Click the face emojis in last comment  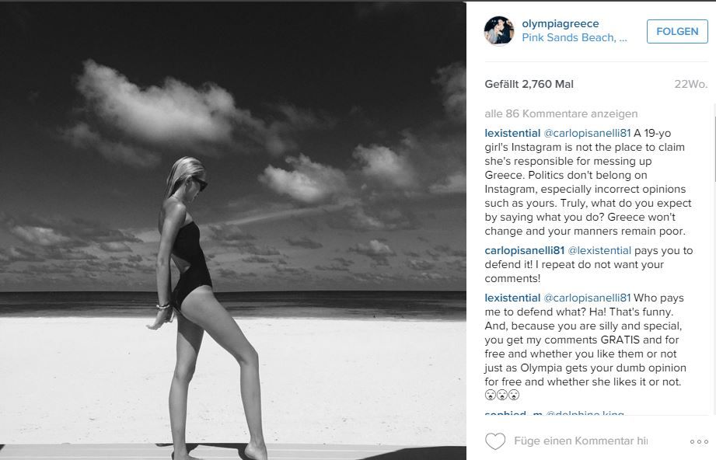tap(502, 395)
